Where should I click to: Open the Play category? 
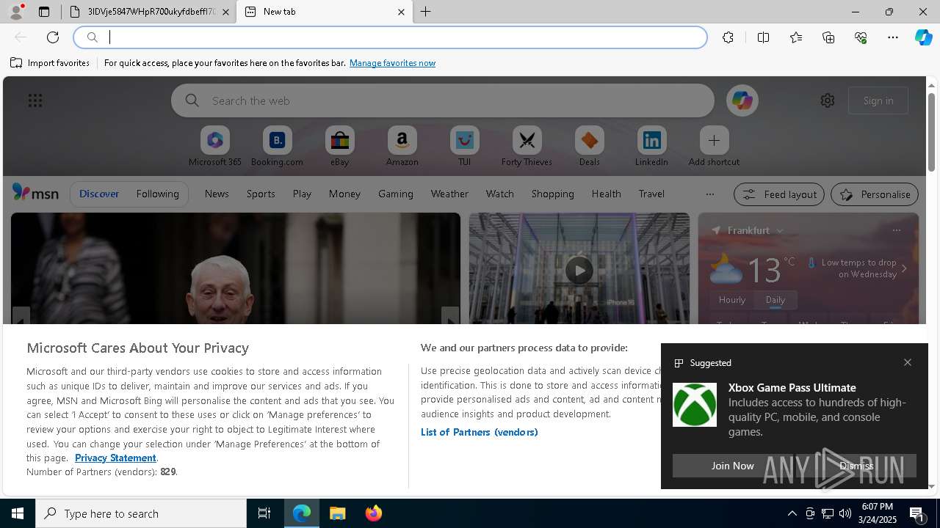pyautogui.click(x=302, y=194)
